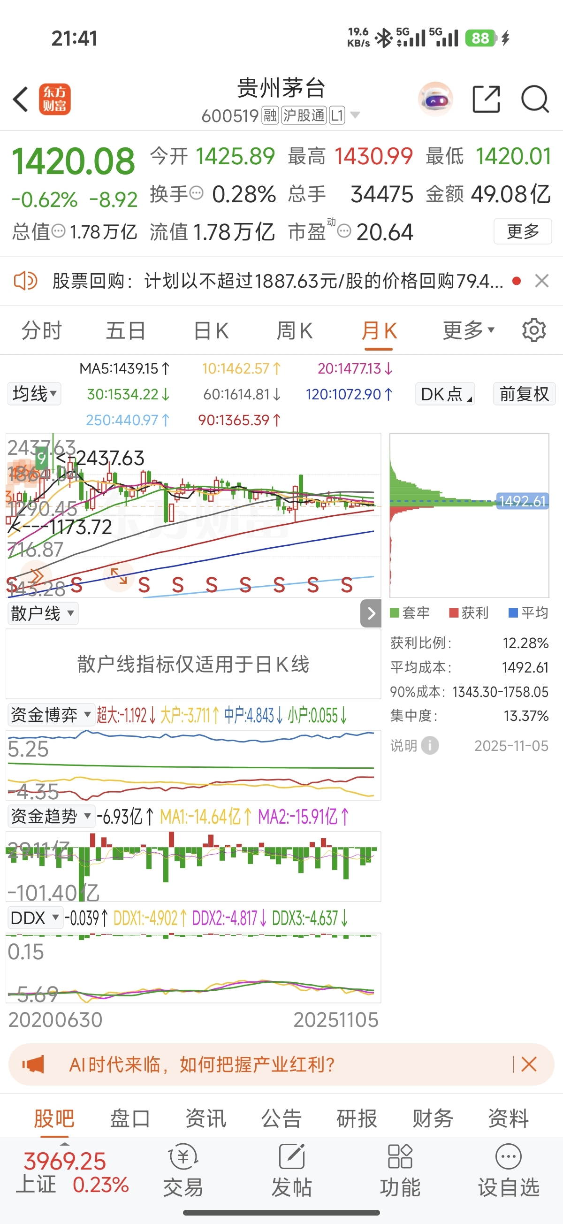This screenshot has width=563, height=1224.
Task: Tap the speaker announcement icon
Action: pos(25,281)
